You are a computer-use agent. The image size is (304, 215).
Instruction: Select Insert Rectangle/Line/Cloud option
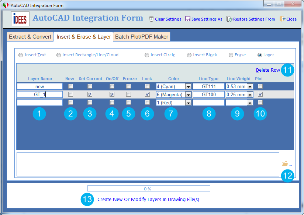coord(59,55)
